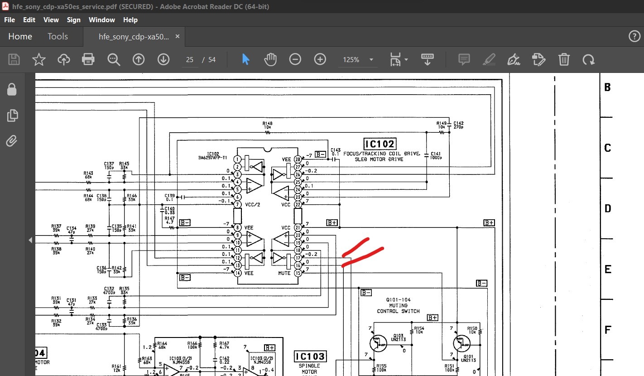644x376 pixels.
Task: Click the Delete trash icon
Action: coord(564,59)
